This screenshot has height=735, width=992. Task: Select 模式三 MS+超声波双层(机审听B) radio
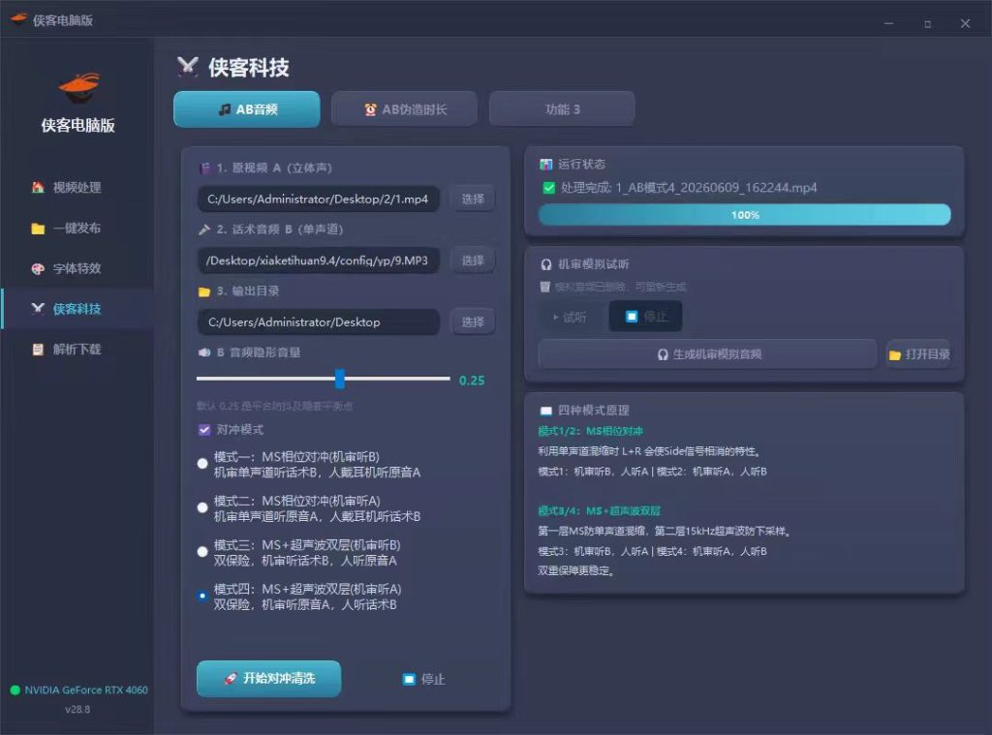202,552
